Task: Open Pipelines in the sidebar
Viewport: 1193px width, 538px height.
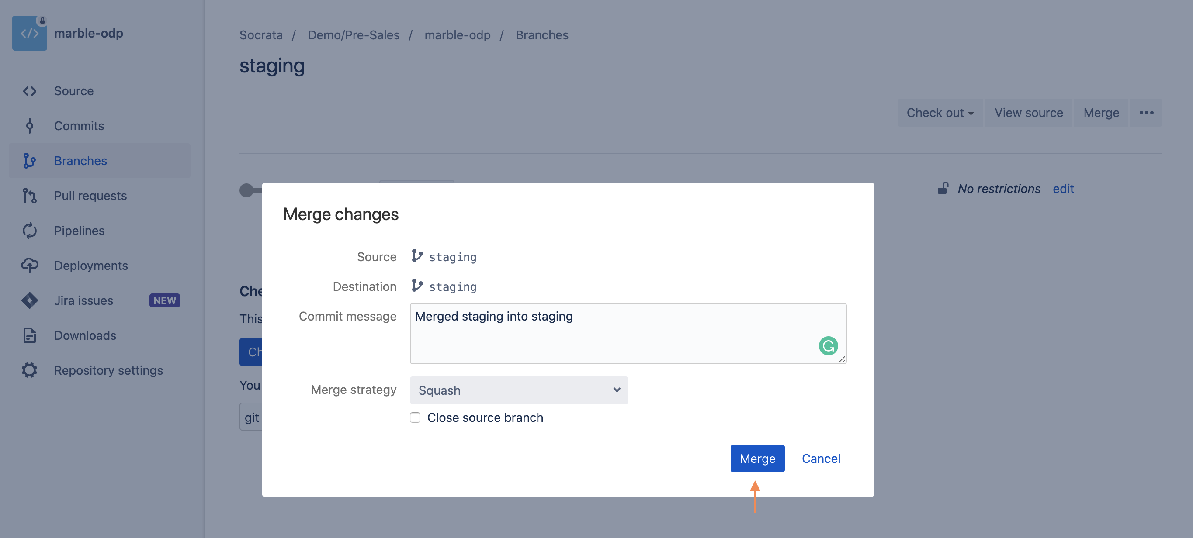Action: (x=100, y=231)
